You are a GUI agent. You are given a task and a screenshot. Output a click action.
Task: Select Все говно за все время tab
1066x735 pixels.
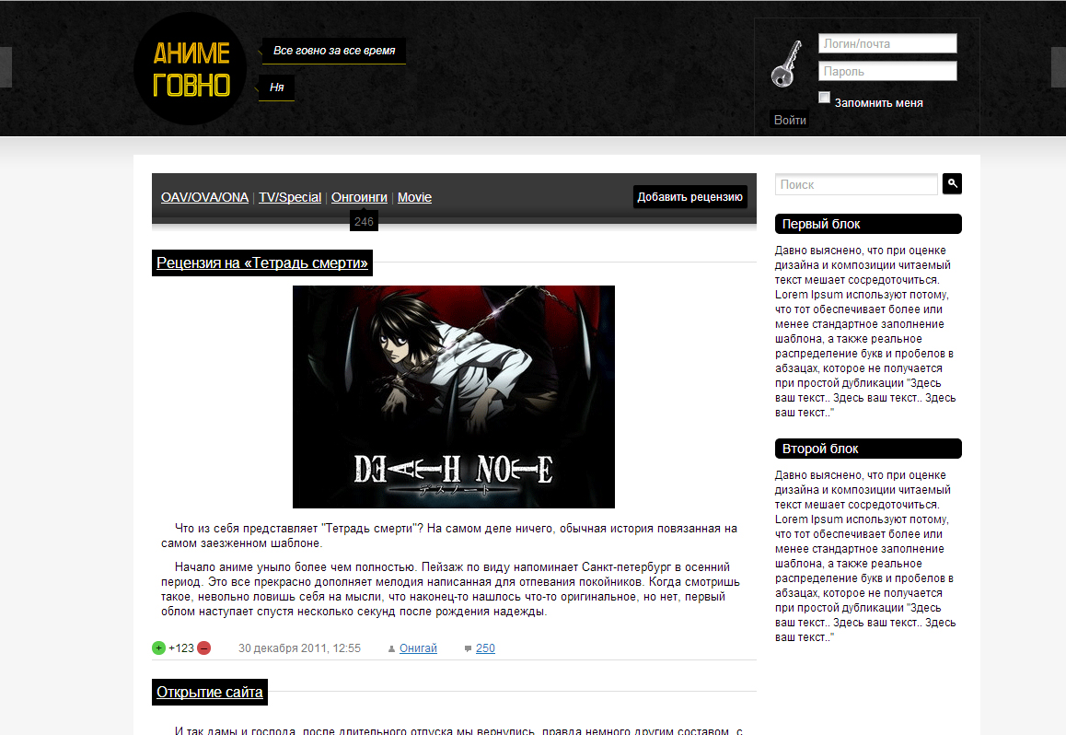click(334, 51)
